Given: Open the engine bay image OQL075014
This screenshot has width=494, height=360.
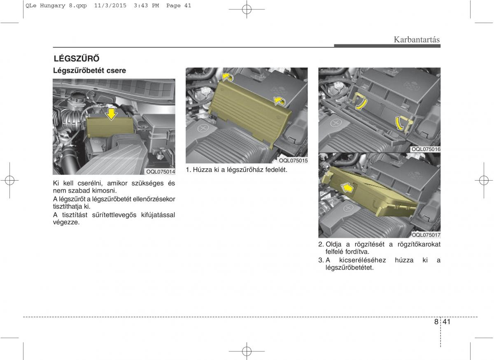Looking at the screenshot, I should [114, 127].
